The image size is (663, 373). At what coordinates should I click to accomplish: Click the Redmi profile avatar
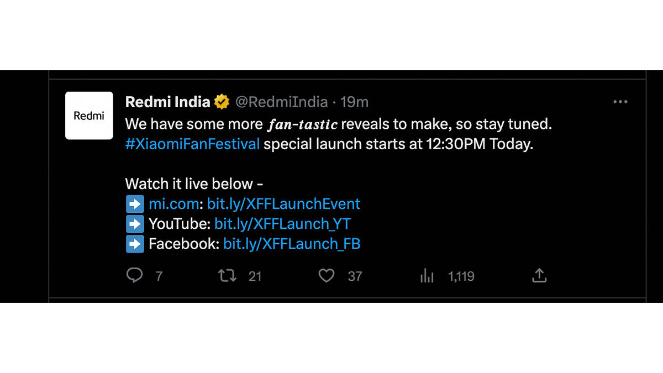pos(89,115)
